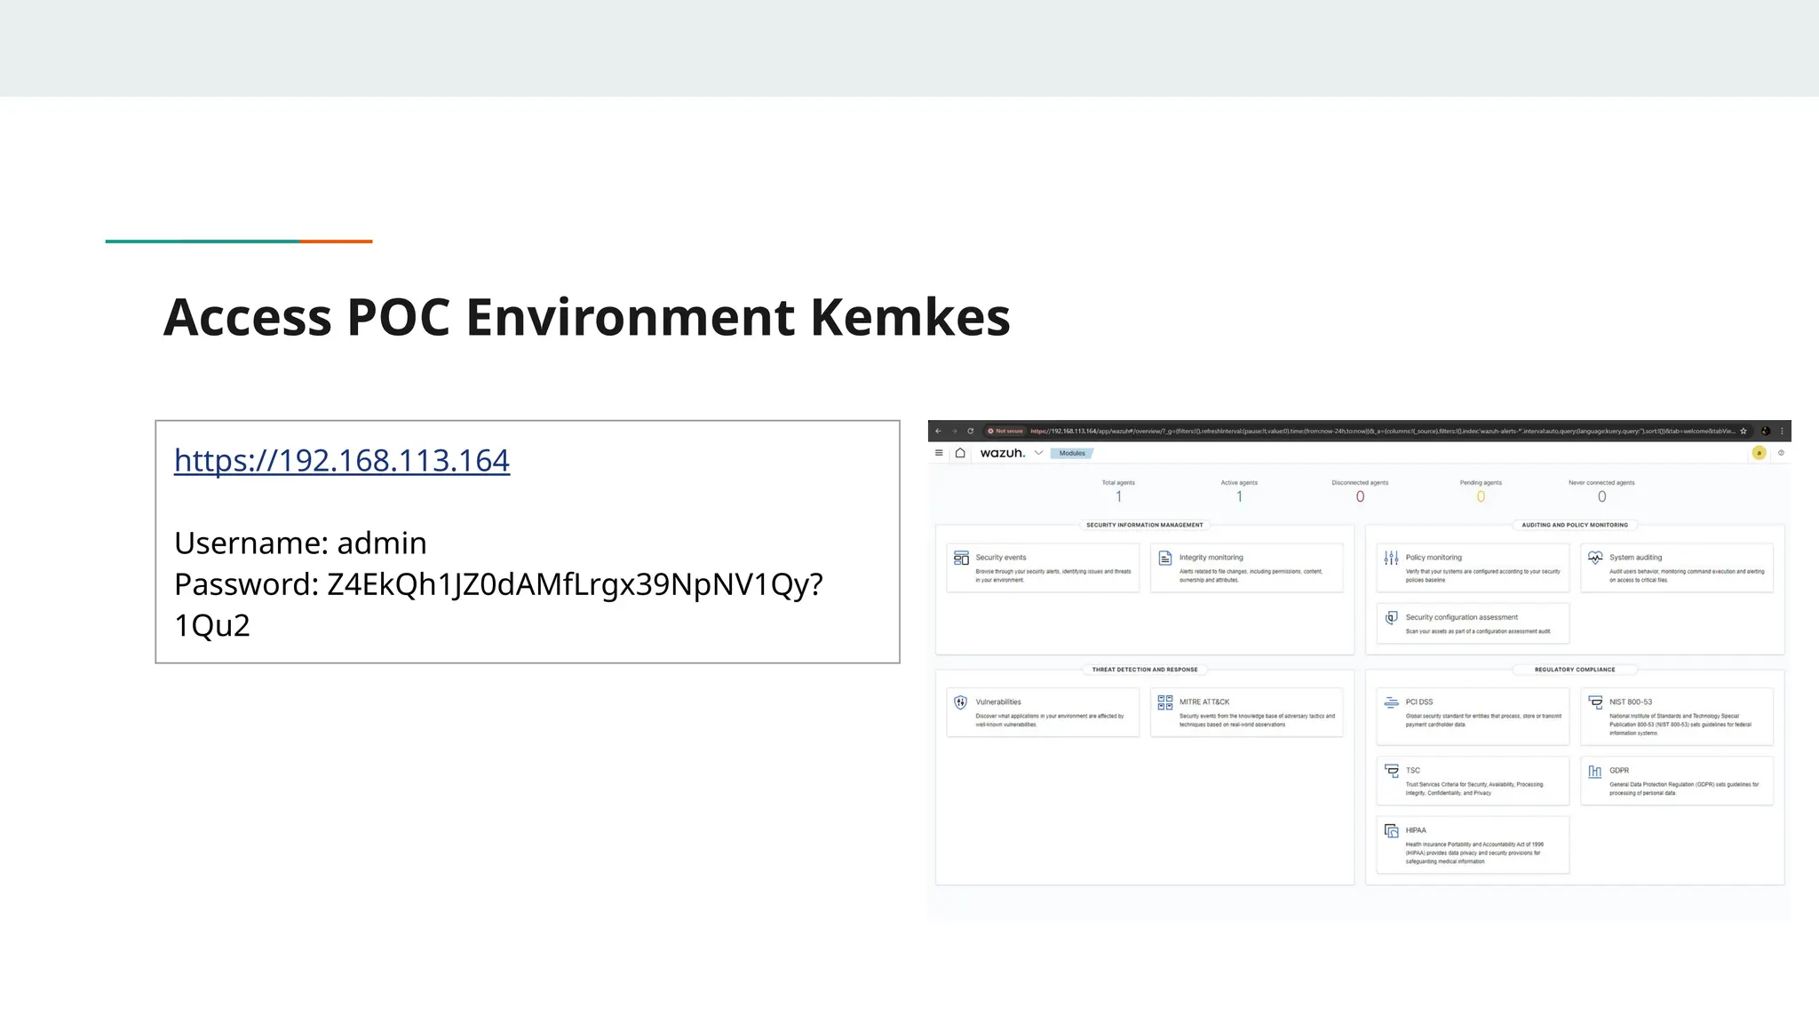Screen dimensions: 1819x1023
Task: Click the System auditing heartbeat icon
Action: 1595,558
